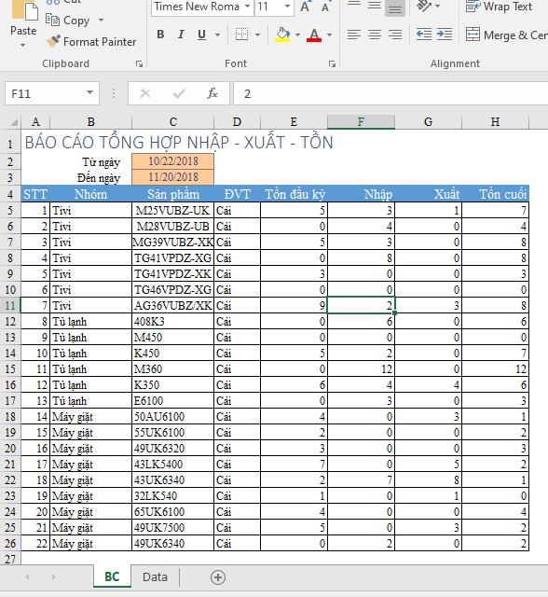The image size is (548, 597).
Task: Decrease indent icon
Action: (x=424, y=35)
